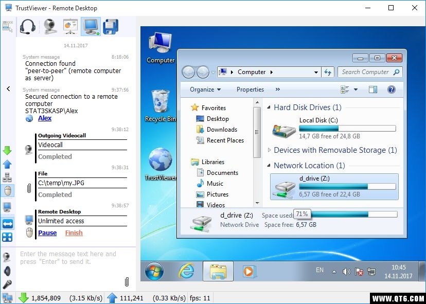This screenshot has height=304, width=426.
Task: Select Libraries in navigation pane
Action: click(x=208, y=162)
